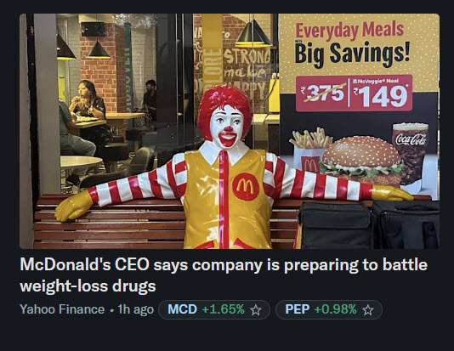The height and width of the screenshot is (351, 454).
Task: Open the MCD stock ticker chip
Action: point(214,309)
